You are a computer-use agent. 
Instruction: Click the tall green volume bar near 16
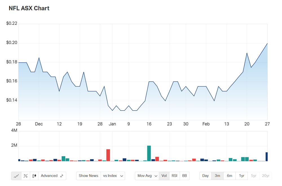149,153
